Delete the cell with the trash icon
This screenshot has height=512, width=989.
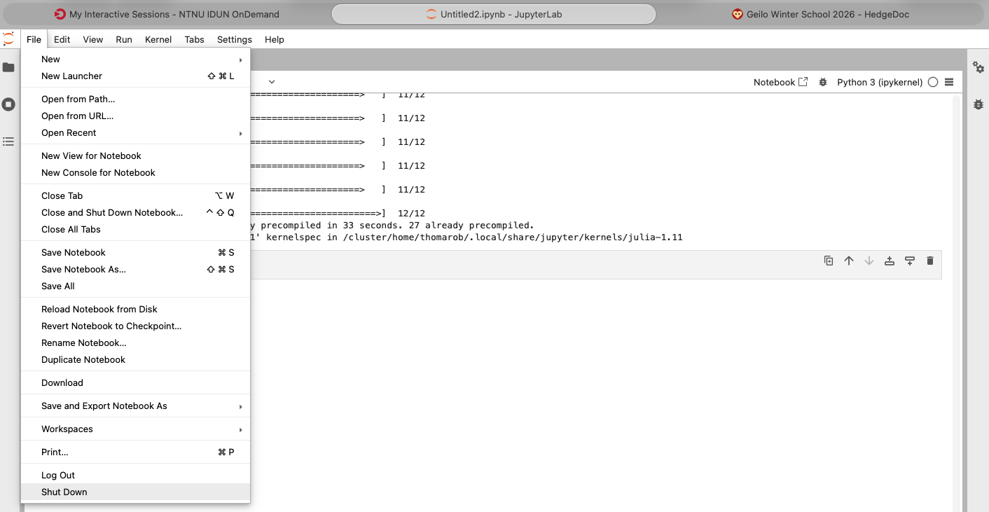click(930, 261)
